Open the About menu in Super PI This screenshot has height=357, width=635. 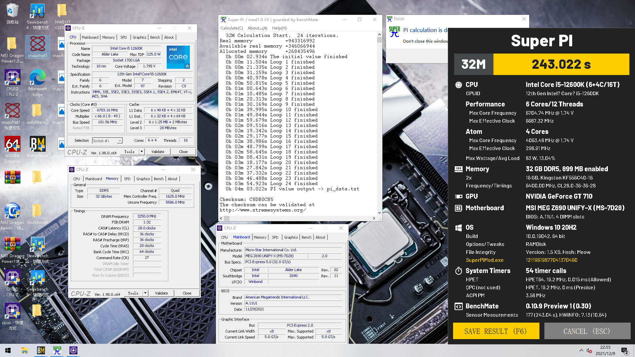[x=257, y=28]
